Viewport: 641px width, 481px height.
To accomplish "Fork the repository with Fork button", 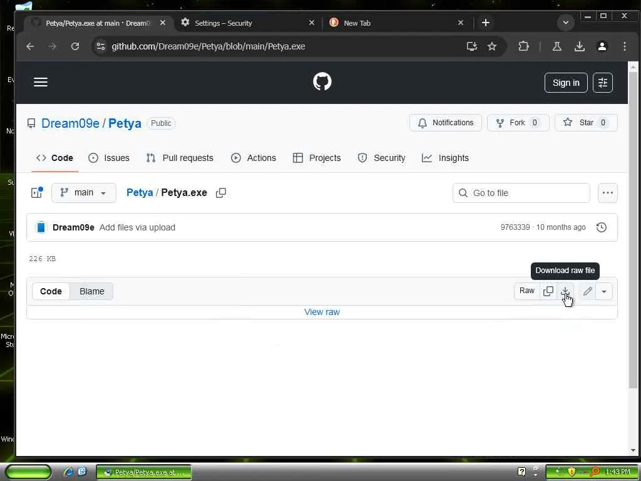I will point(518,123).
